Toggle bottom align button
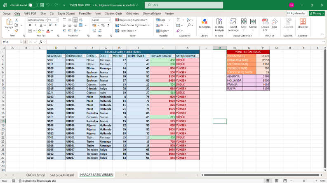327x183 pixels. click(x=75, y=20)
